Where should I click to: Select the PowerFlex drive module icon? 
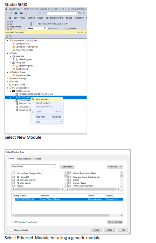tap(17, 110)
